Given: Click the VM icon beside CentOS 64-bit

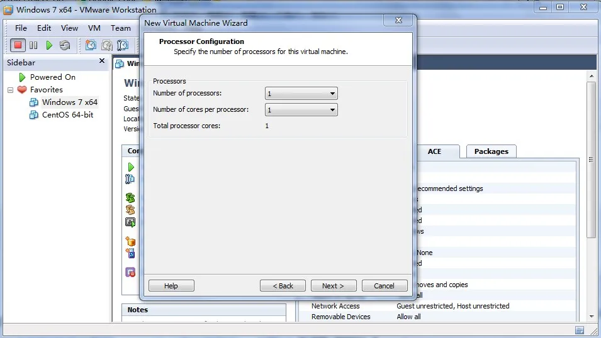Looking at the screenshot, I should (34, 115).
